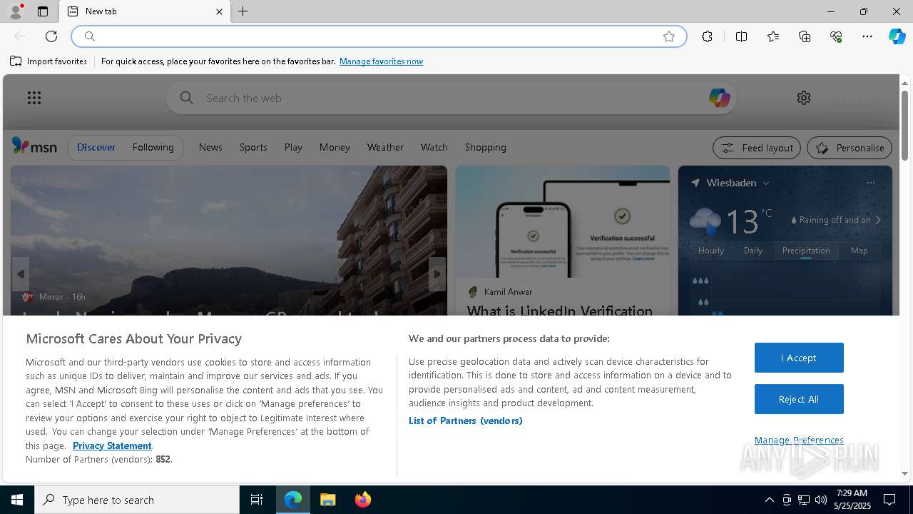
Task: Open the Extensions icon
Action: 707,36
